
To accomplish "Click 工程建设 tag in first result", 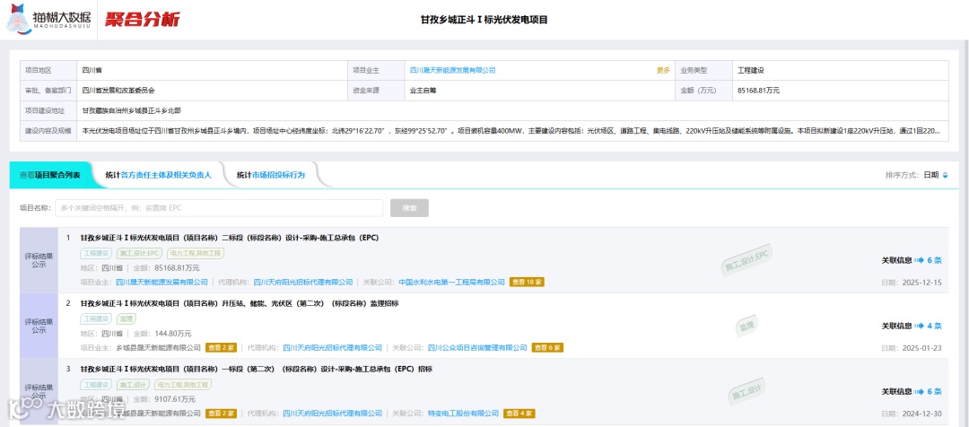I will [96, 253].
